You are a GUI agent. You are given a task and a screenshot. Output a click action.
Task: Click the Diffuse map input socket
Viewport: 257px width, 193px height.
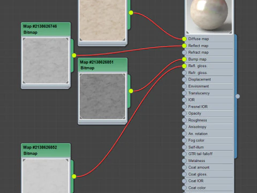point(184,39)
